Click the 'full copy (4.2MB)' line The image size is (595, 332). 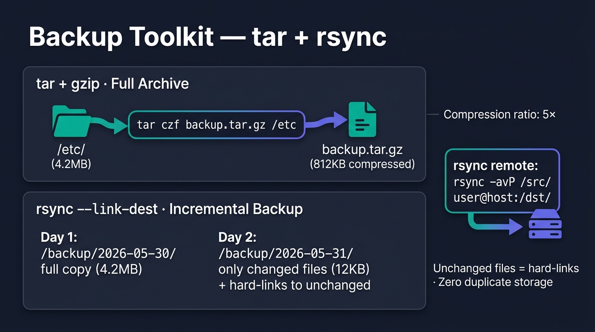[x=91, y=269]
